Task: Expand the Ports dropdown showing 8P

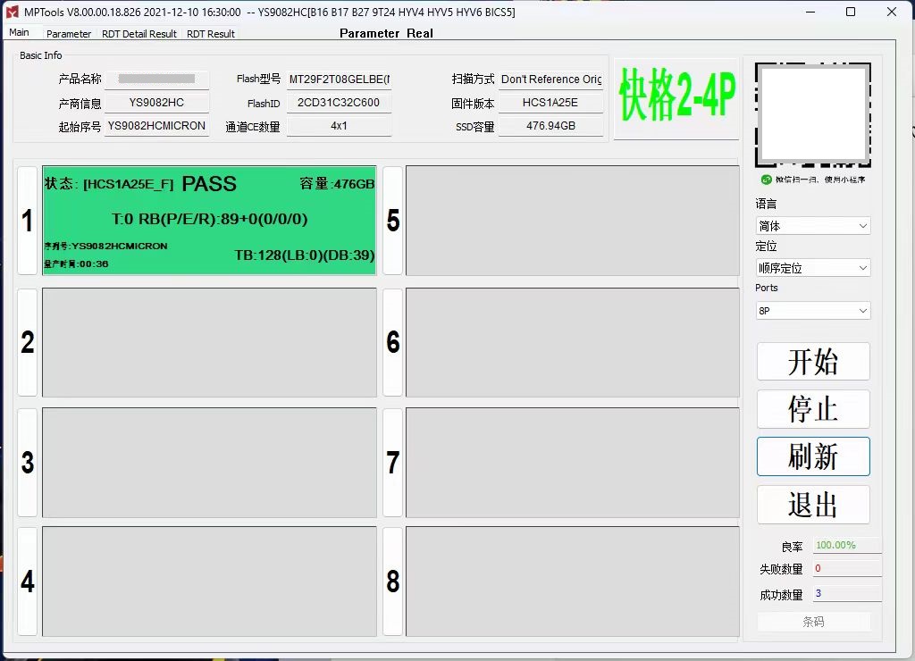Action: pyautogui.click(x=813, y=310)
